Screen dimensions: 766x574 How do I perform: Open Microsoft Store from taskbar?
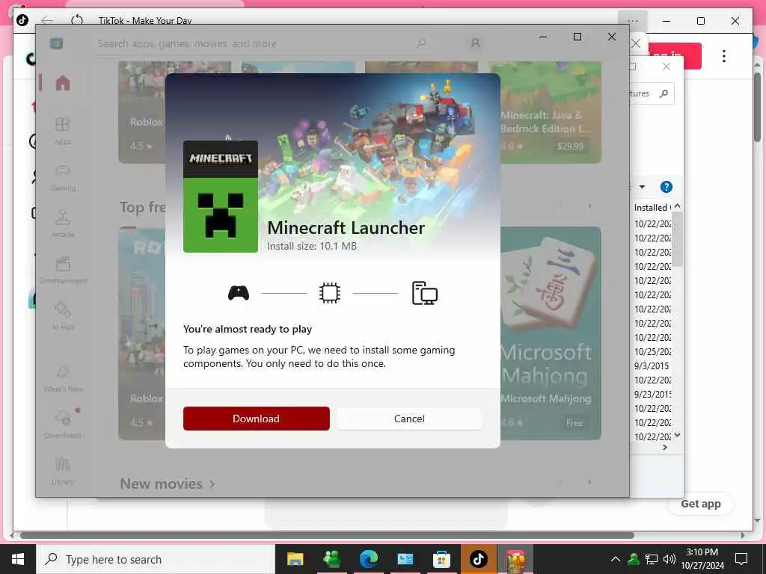click(x=441, y=559)
